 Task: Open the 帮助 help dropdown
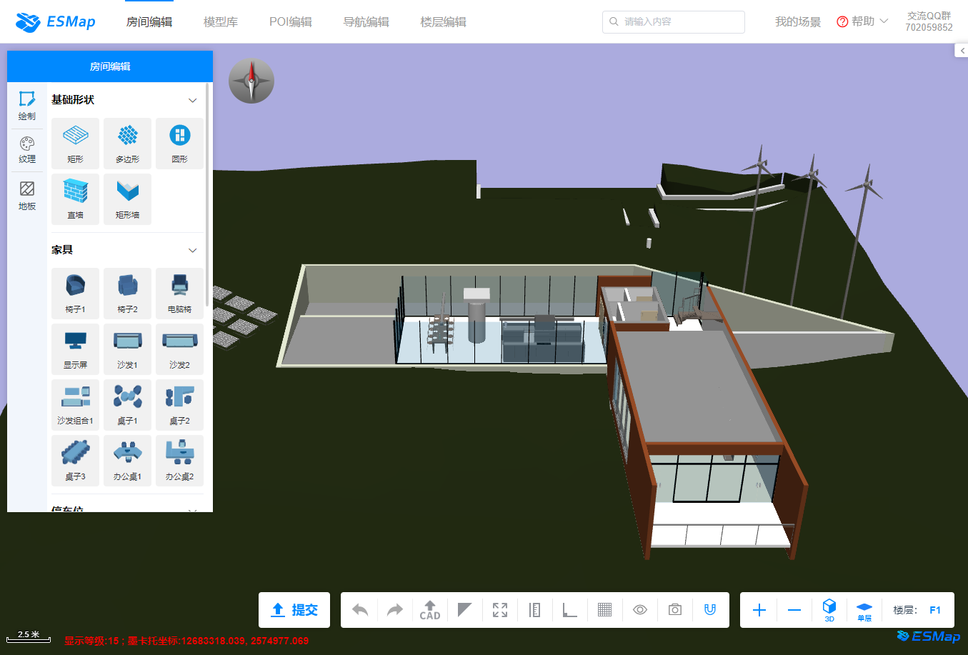tap(862, 21)
